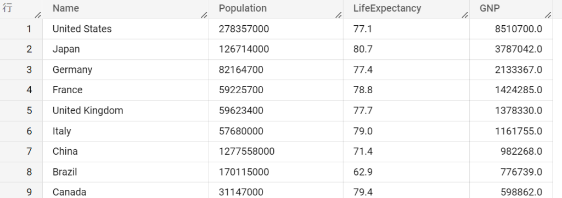This screenshot has height=198, width=562.
Task: Select the United Kingdom name cell
Action: [126, 111]
